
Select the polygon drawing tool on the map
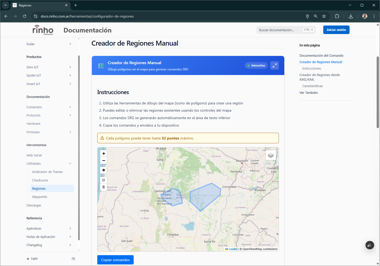[x=103, y=170]
